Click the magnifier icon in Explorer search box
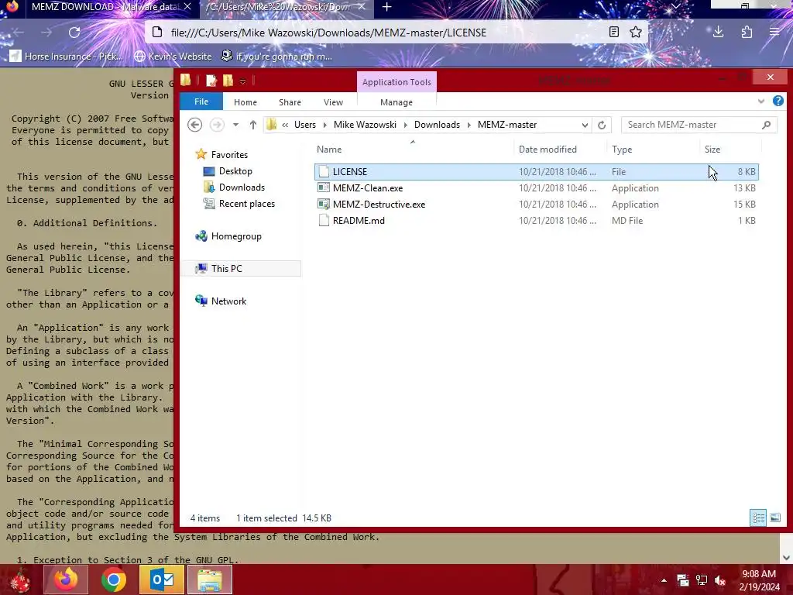Viewport: 793px width, 595px height. [x=766, y=125]
